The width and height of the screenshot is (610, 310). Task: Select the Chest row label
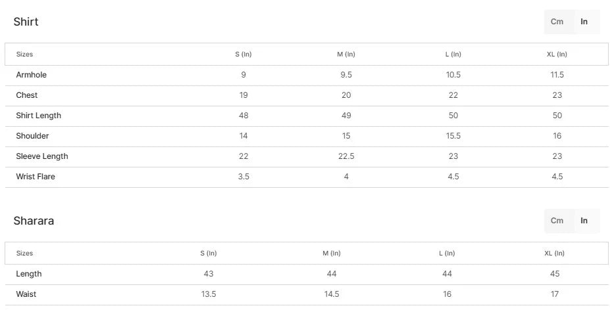(x=27, y=95)
